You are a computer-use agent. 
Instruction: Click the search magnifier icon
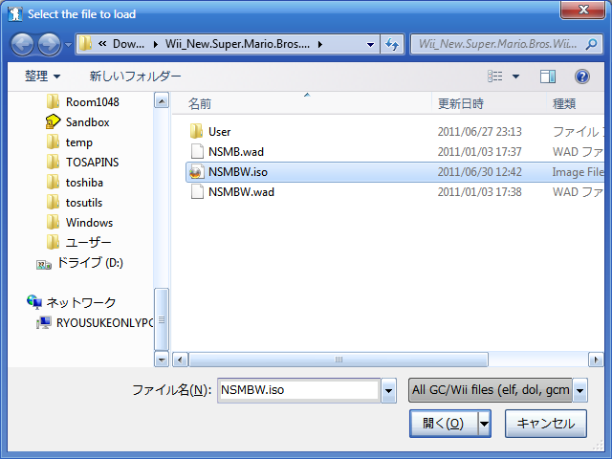(x=591, y=44)
